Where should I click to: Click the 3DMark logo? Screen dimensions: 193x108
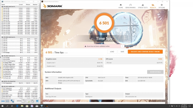coord(53,6)
